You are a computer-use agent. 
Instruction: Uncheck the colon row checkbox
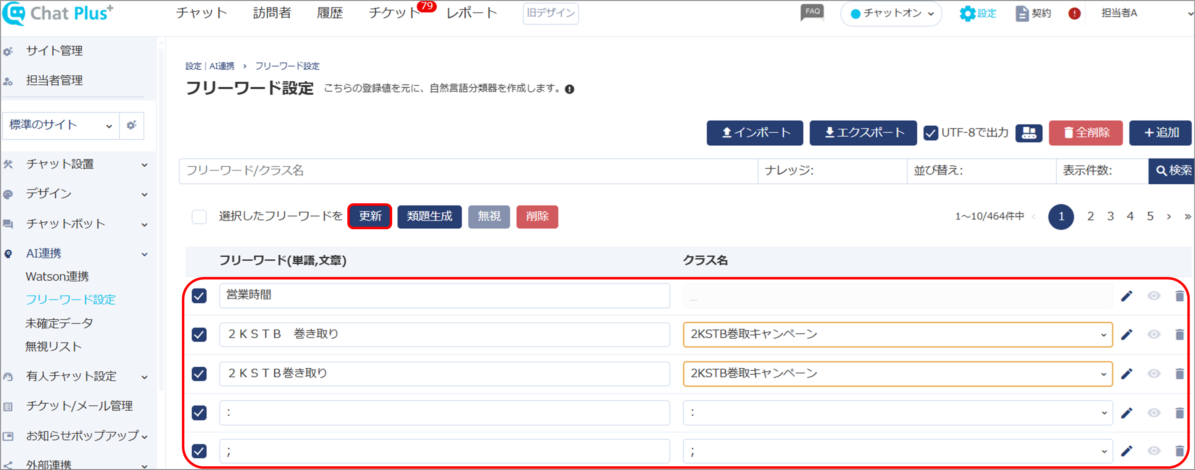199,412
